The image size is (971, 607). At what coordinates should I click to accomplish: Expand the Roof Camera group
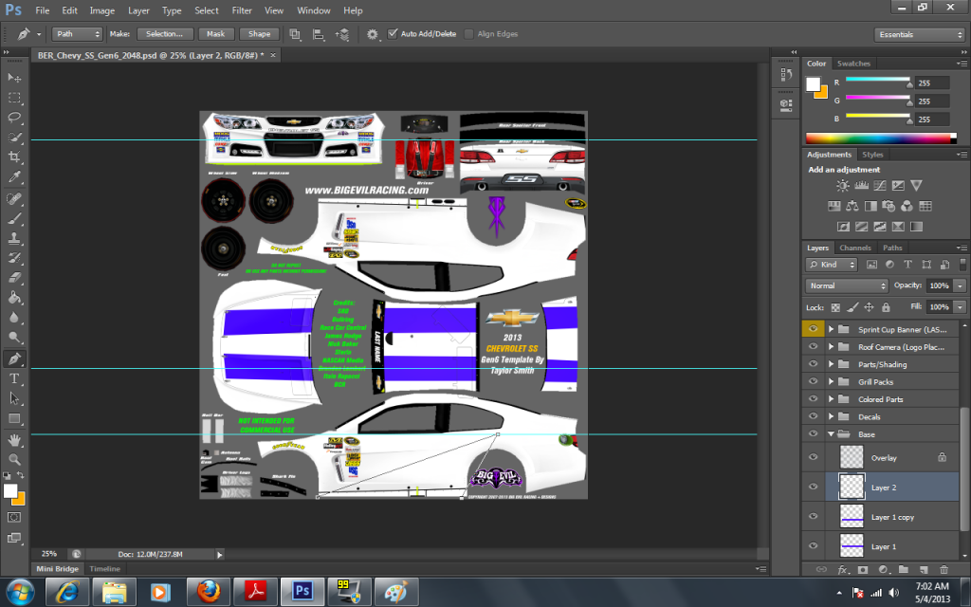[831, 347]
